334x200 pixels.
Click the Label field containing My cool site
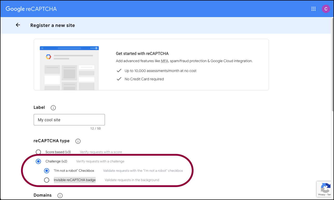[x=69, y=120]
